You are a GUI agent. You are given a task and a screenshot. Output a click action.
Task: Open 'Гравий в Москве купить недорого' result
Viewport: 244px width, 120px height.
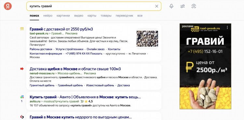[x=81, y=117]
